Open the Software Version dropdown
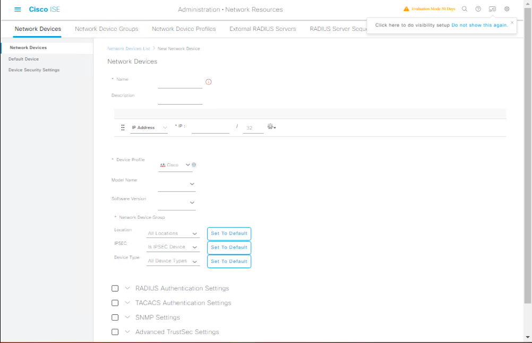Image resolution: width=532 pixels, height=343 pixels. point(177,202)
